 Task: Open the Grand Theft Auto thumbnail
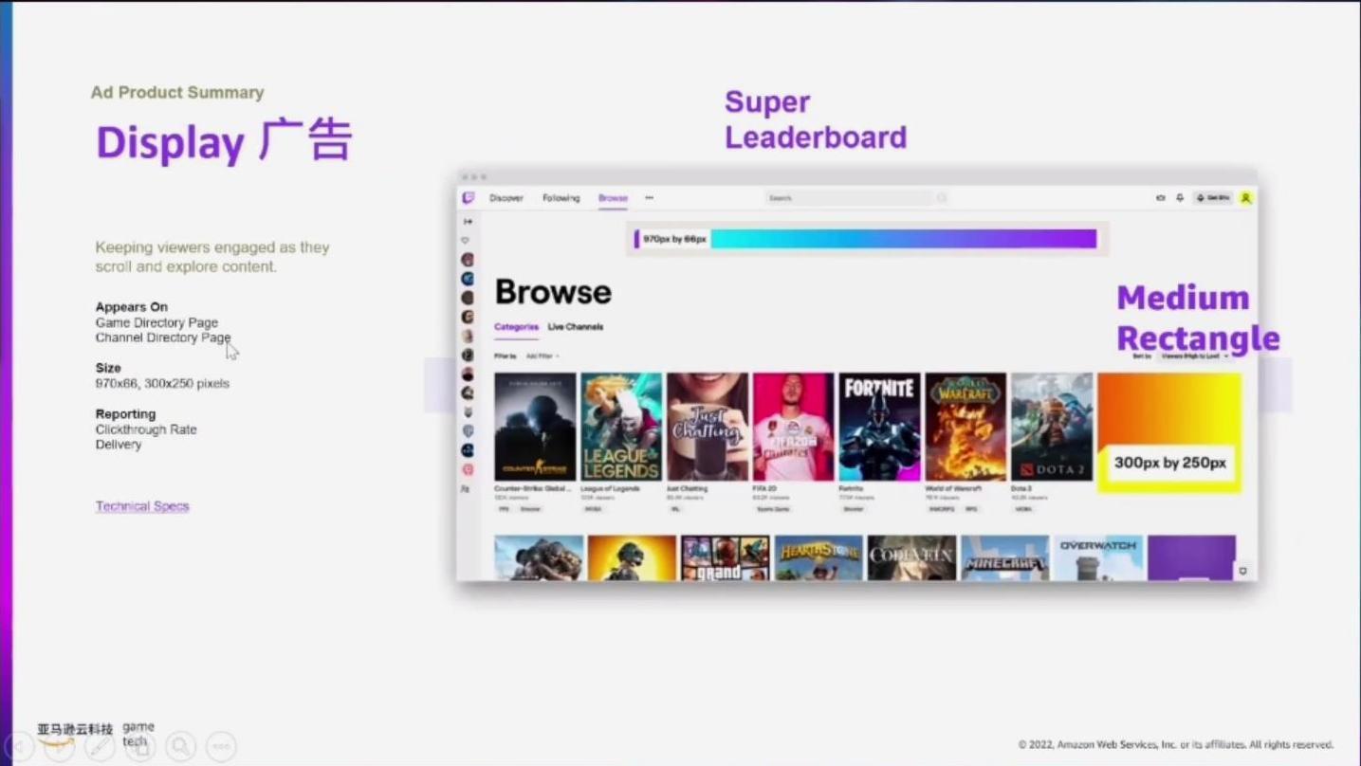[x=726, y=558]
